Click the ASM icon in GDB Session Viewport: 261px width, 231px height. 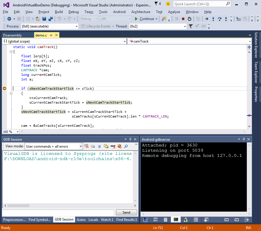coord(113,146)
